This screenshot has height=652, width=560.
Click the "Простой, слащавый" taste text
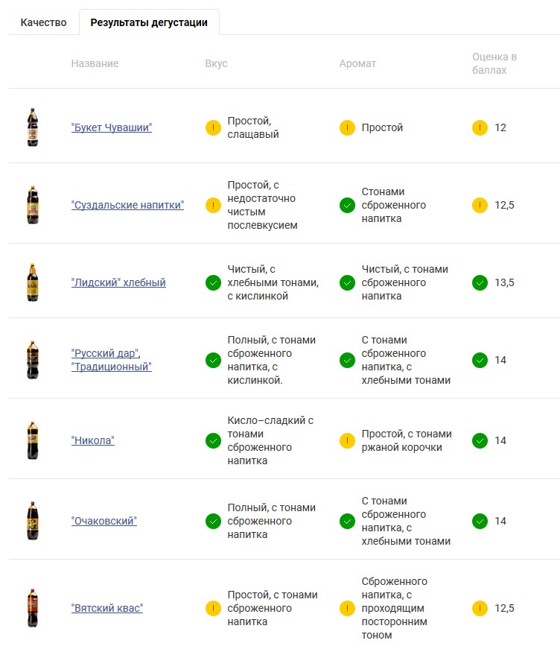point(253,127)
